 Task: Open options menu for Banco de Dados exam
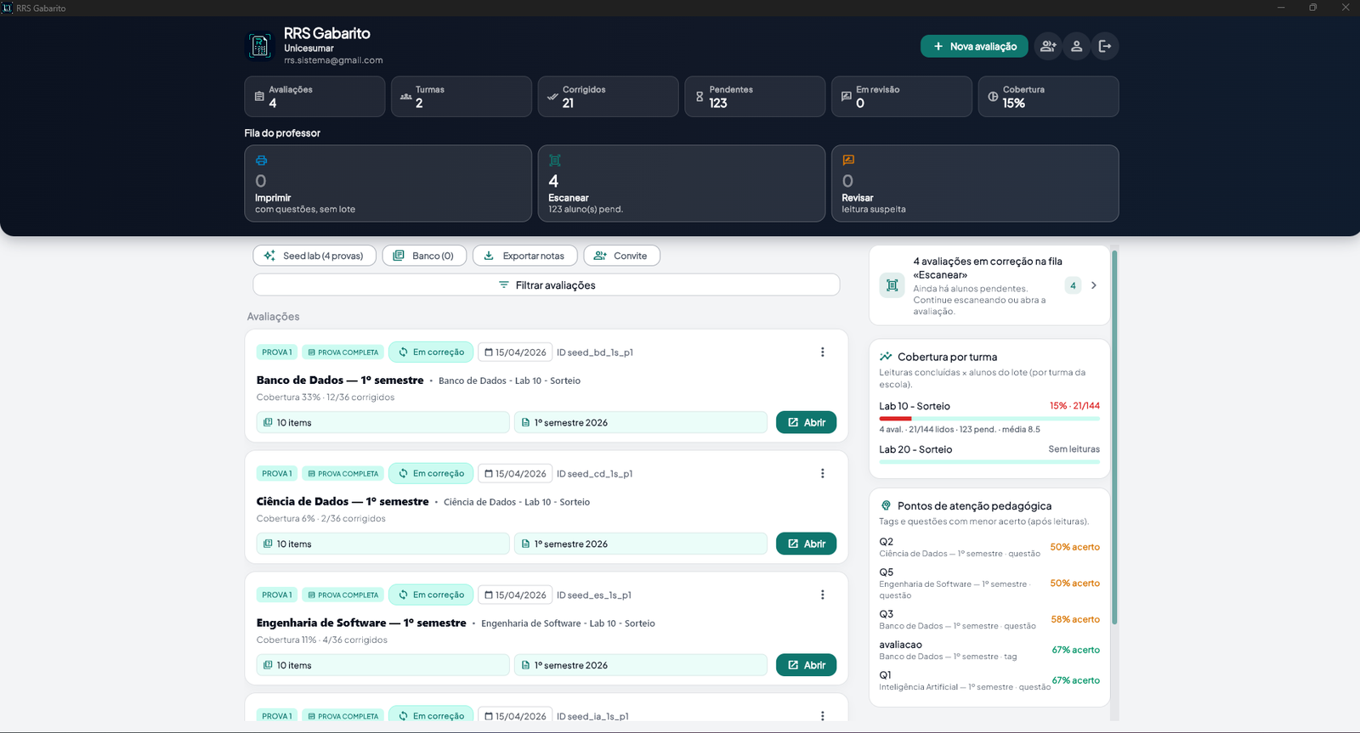822,352
